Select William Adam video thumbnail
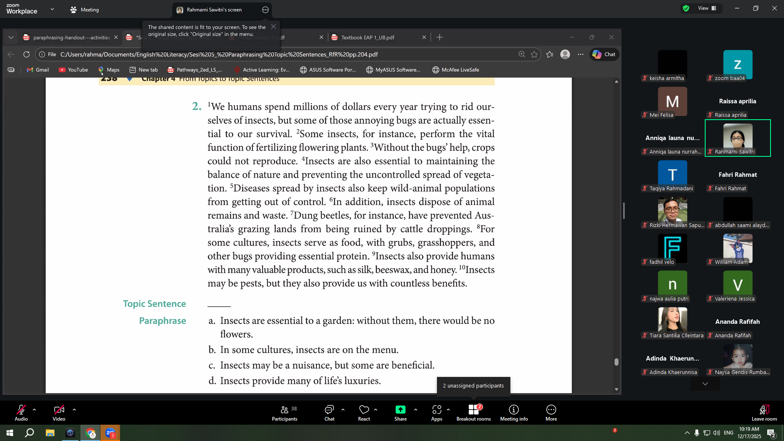Image resolution: width=784 pixels, height=441 pixels. (x=737, y=248)
